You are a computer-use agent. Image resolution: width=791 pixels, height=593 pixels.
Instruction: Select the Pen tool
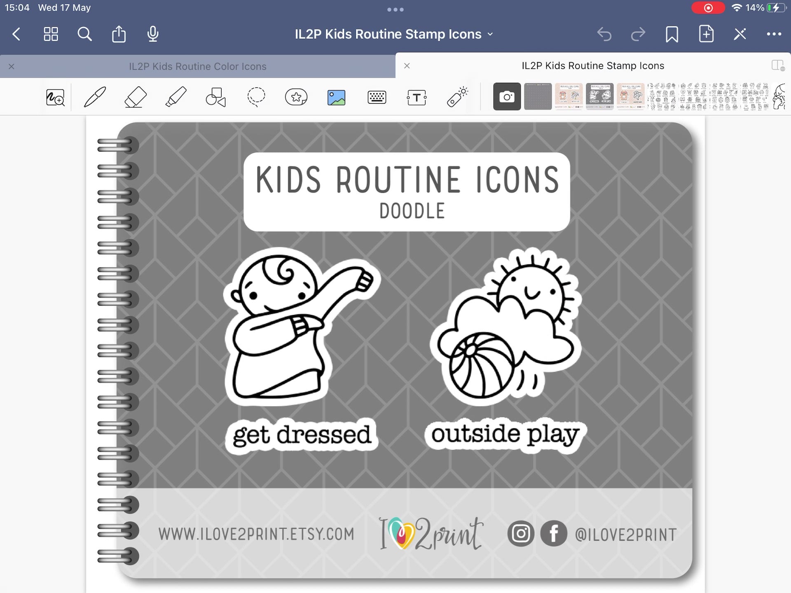95,97
